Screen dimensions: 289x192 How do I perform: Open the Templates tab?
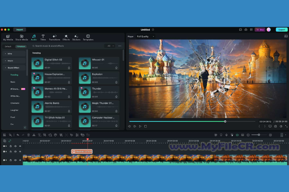(x=88, y=38)
